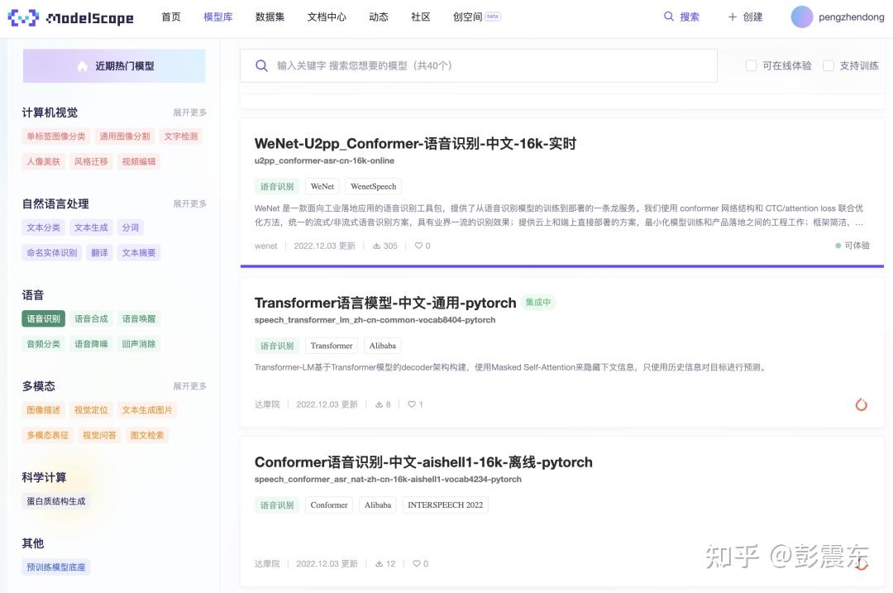Click the ModelScope logo
Viewport: 893px width, 593px height.
click(x=70, y=17)
